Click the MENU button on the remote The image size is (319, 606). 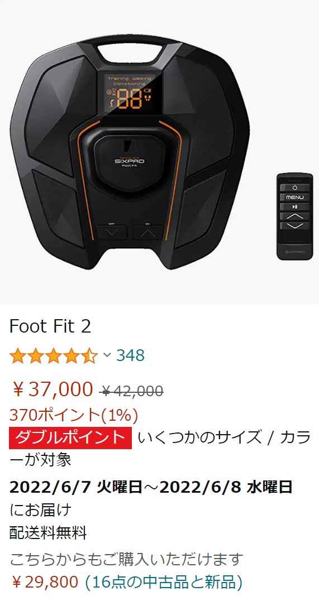(294, 198)
